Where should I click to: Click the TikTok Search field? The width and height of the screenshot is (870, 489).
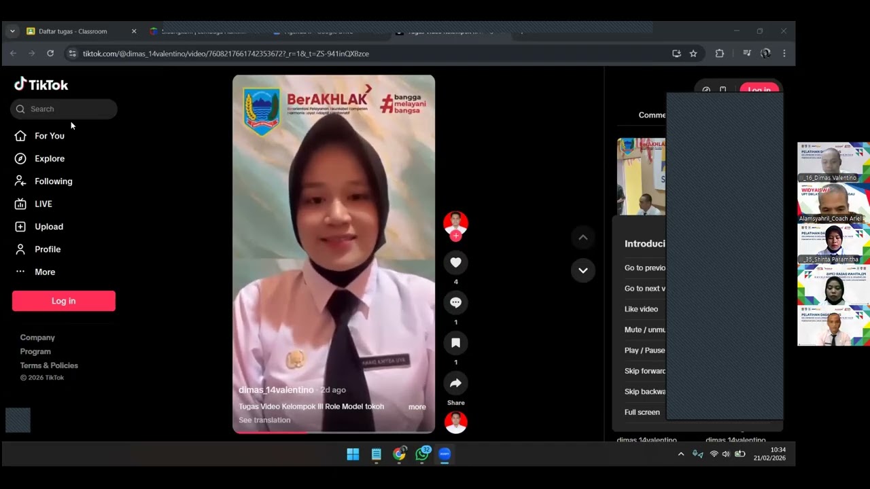[x=64, y=109]
